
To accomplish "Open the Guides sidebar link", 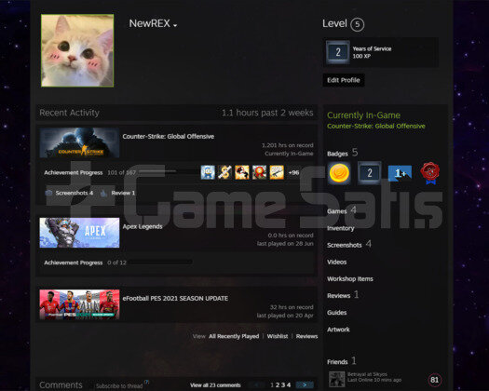I will tap(336, 313).
